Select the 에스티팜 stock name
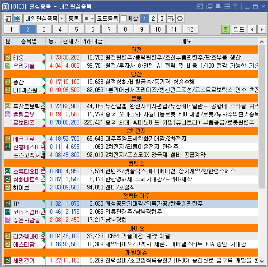Screen dimensions: 268x267 [x=24, y=244]
